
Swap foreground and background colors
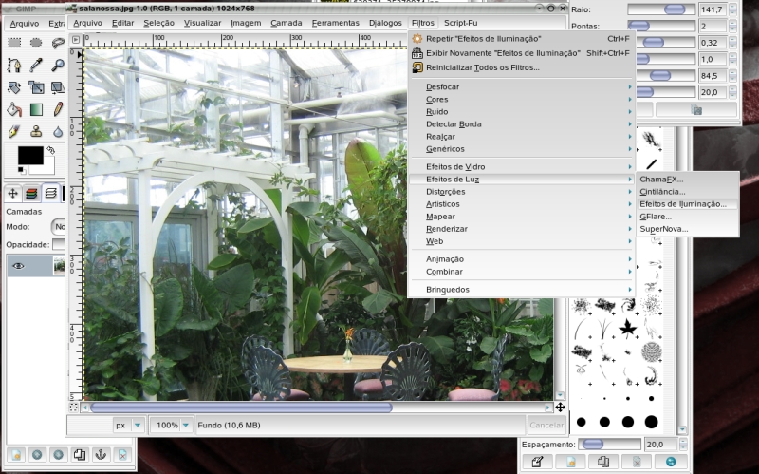click(50, 151)
